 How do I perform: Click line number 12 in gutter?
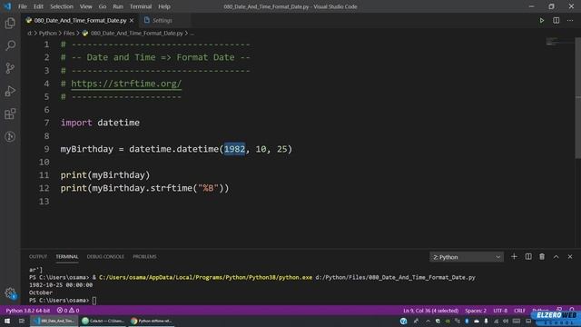tap(44, 188)
